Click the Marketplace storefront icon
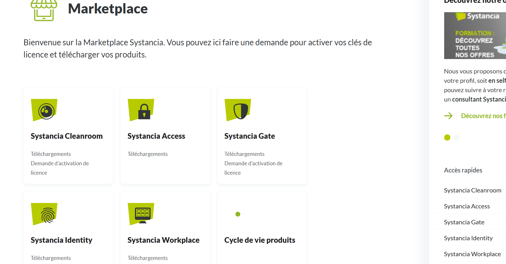 (x=44, y=10)
